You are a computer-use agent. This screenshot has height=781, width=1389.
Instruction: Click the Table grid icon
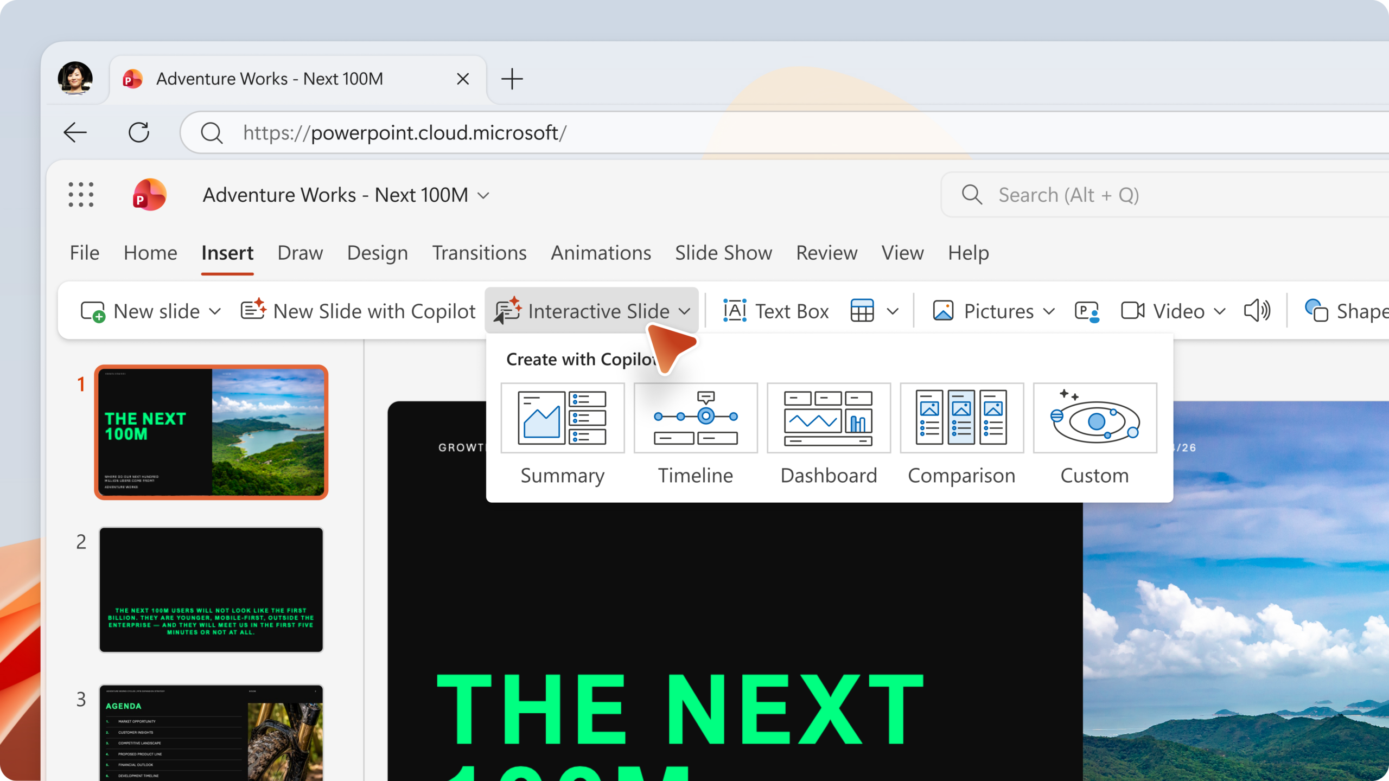[862, 311]
